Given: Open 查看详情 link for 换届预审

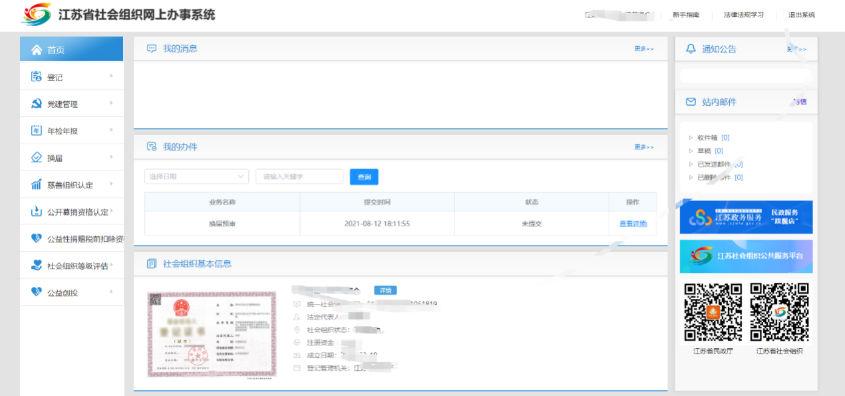Looking at the screenshot, I should (633, 224).
